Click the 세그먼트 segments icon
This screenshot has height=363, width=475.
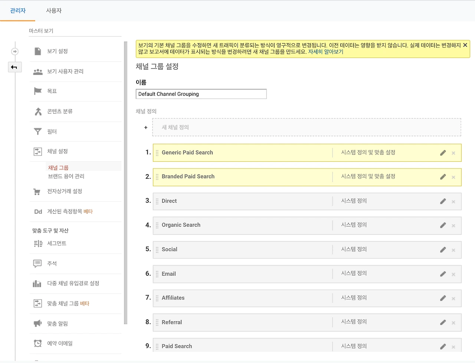(37, 243)
